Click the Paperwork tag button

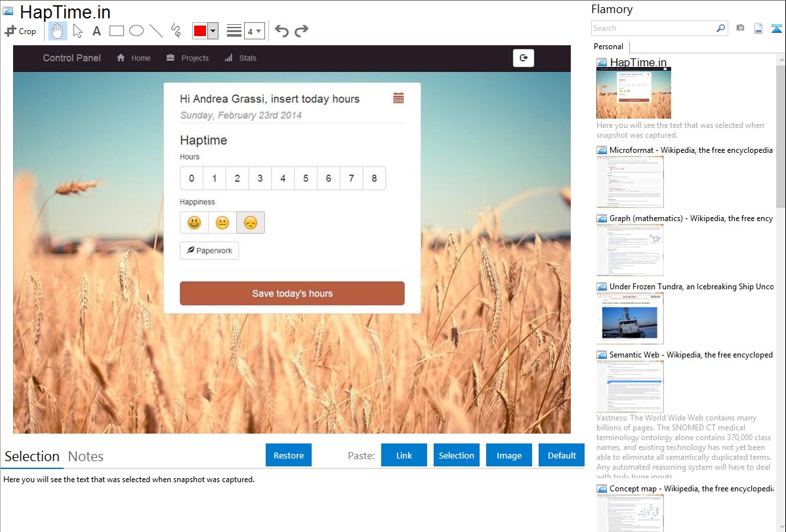pyautogui.click(x=209, y=251)
